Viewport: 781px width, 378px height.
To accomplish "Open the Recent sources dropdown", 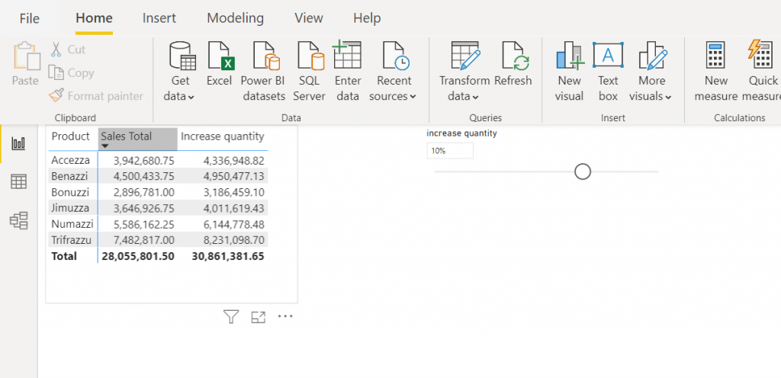I will click(x=393, y=97).
